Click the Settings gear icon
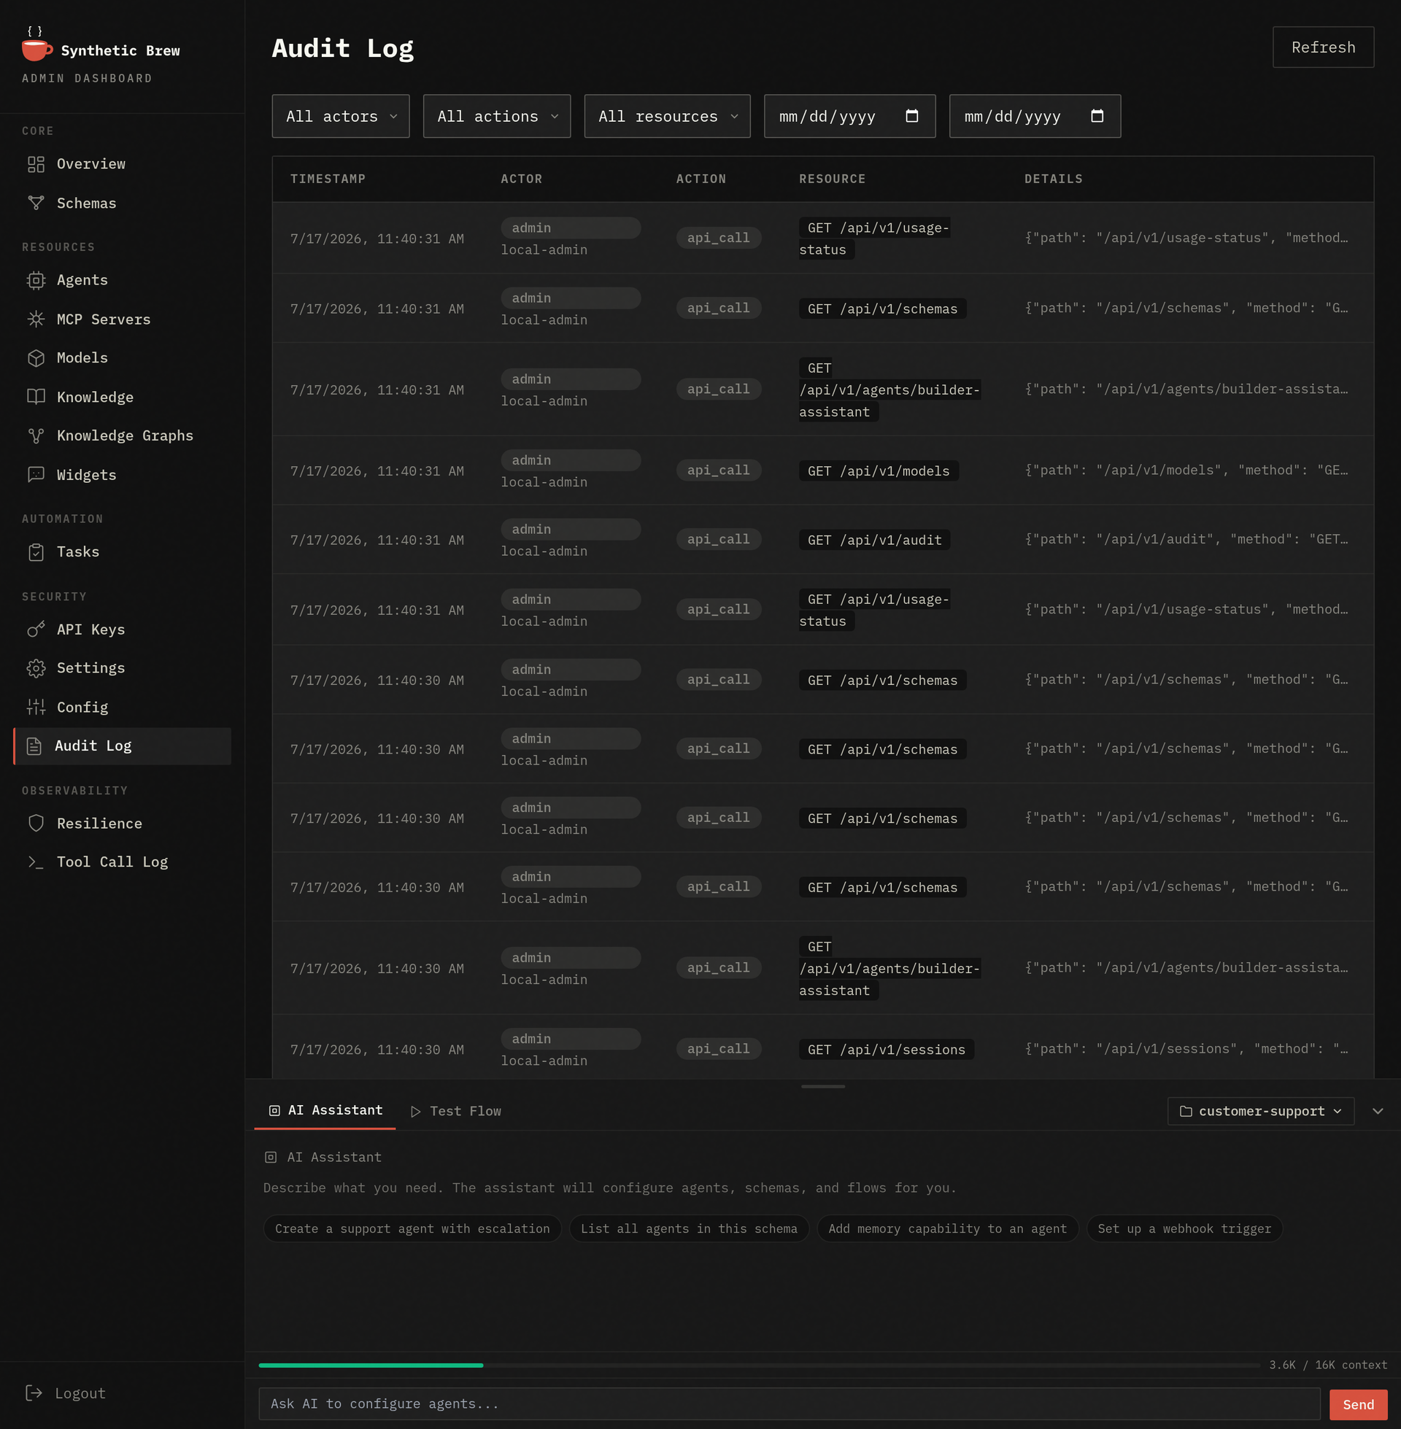The height and width of the screenshot is (1429, 1401). 36,668
